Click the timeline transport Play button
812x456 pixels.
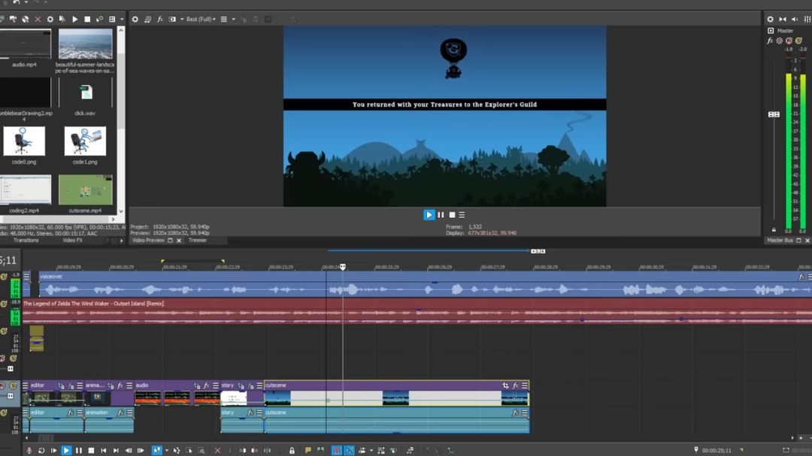coord(66,451)
